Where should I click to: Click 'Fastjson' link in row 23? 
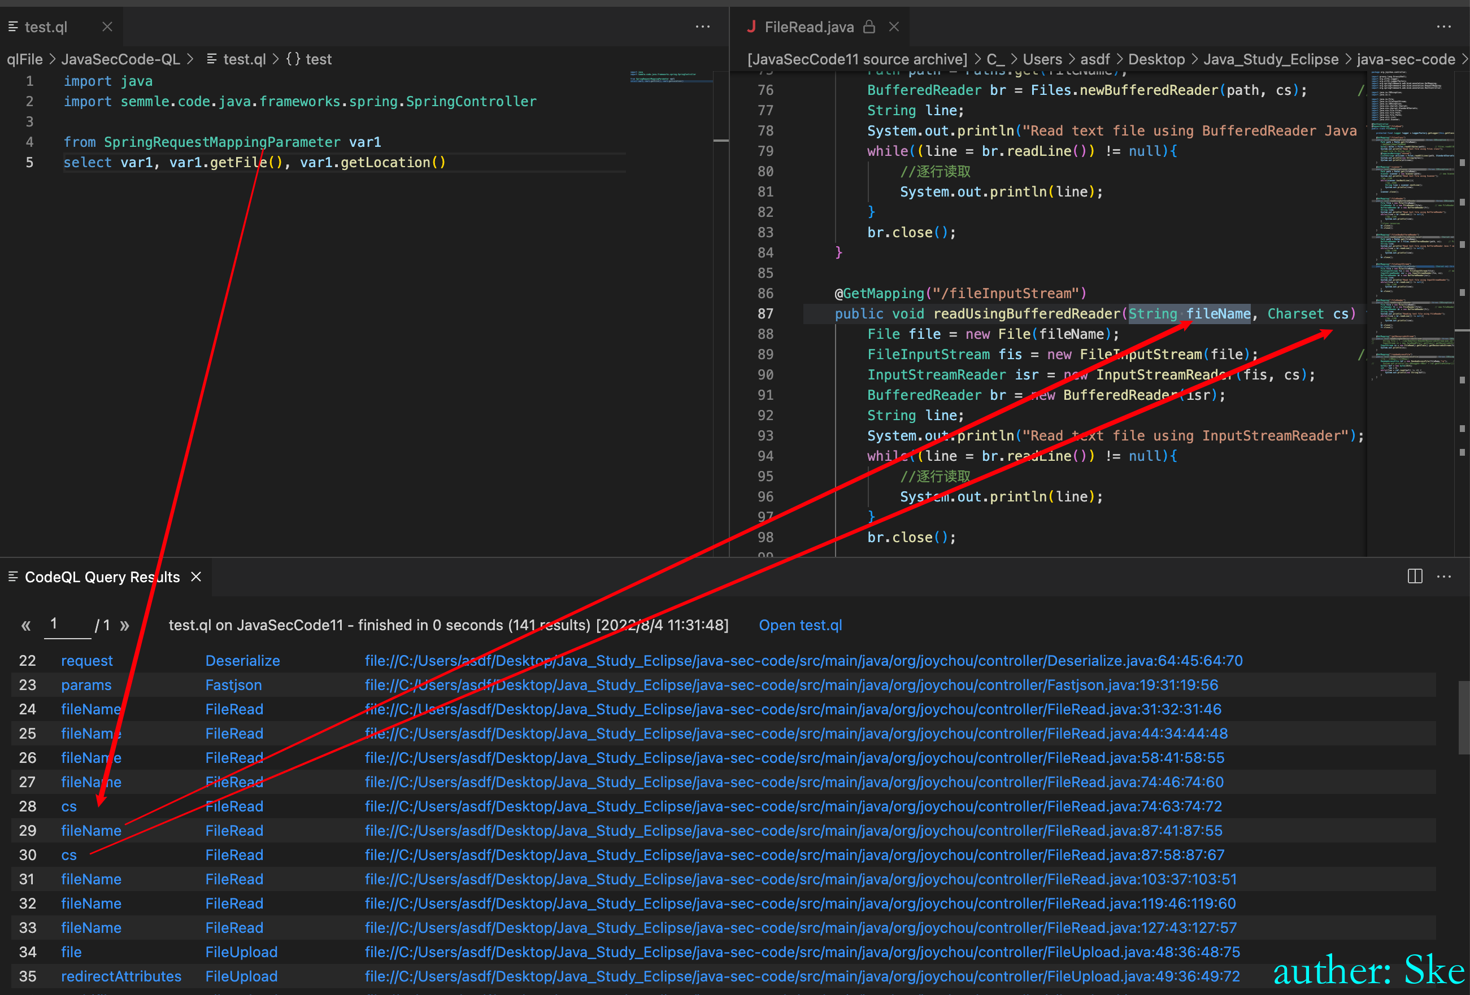(x=233, y=684)
